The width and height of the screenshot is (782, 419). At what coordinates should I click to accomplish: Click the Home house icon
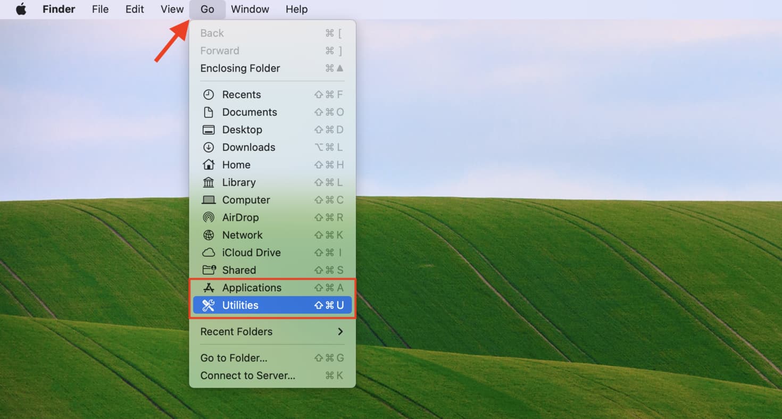[209, 165]
